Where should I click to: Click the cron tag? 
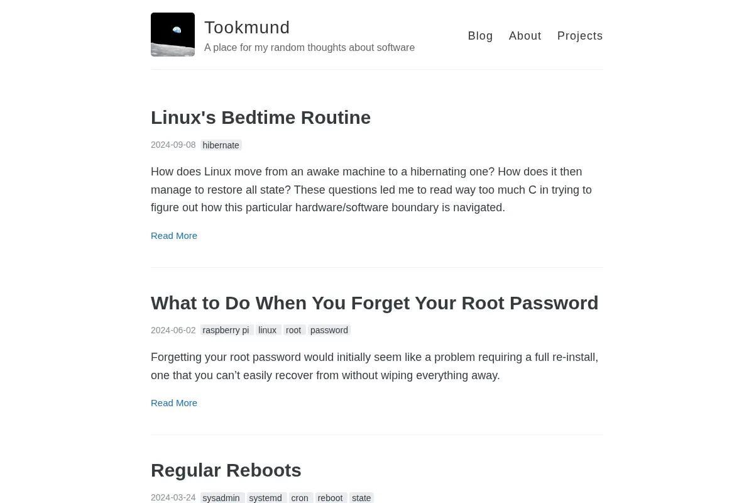(301, 498)
